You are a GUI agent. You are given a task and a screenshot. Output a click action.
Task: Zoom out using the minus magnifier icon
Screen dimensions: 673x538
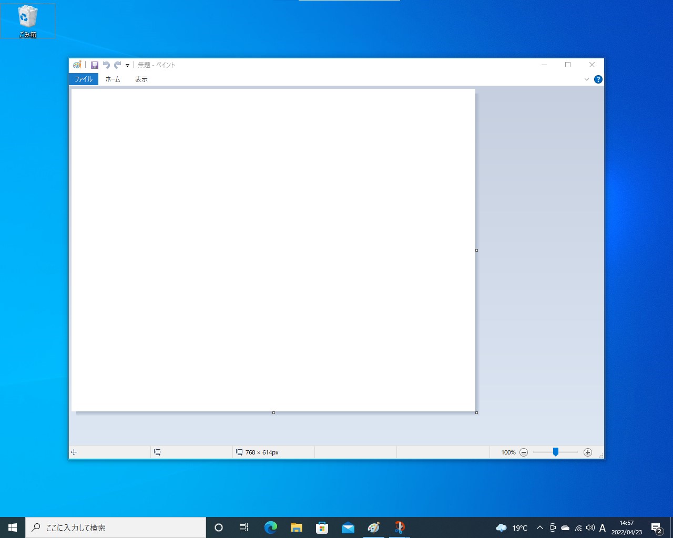pyautogui.click(x=524, y=452)
